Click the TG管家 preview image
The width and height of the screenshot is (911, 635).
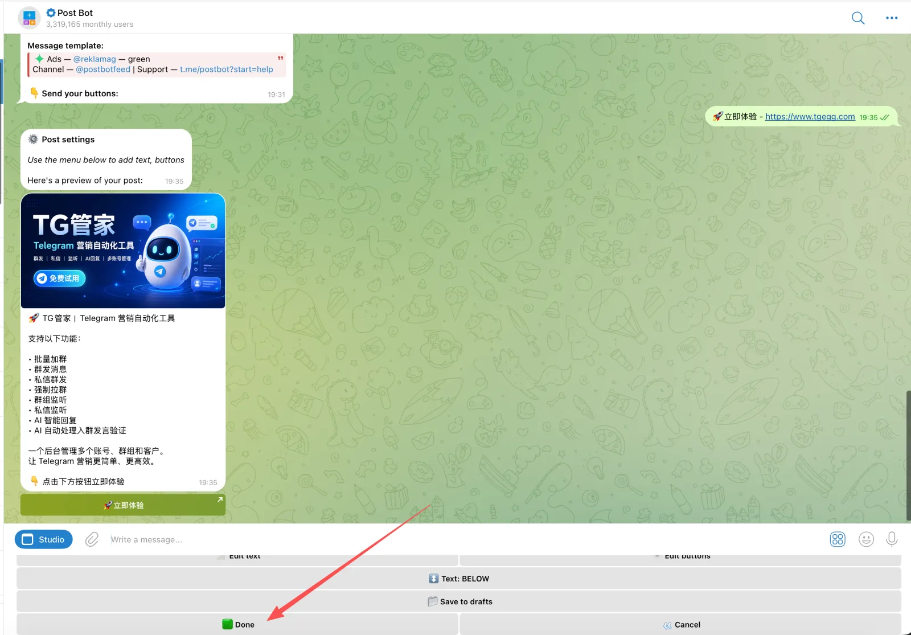pyautogui.click(x=123, y=251)
